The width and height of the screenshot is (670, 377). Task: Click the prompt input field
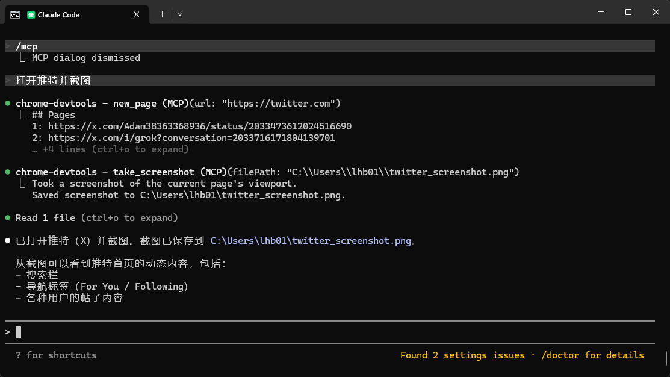pos(329,332)
